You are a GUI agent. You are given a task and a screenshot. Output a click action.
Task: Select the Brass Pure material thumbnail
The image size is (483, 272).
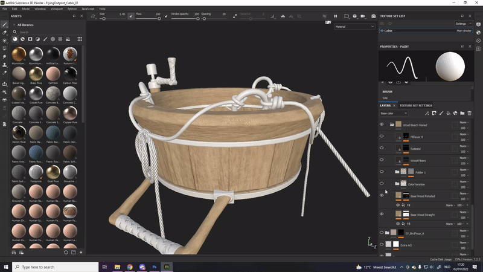tap(36, 74)
